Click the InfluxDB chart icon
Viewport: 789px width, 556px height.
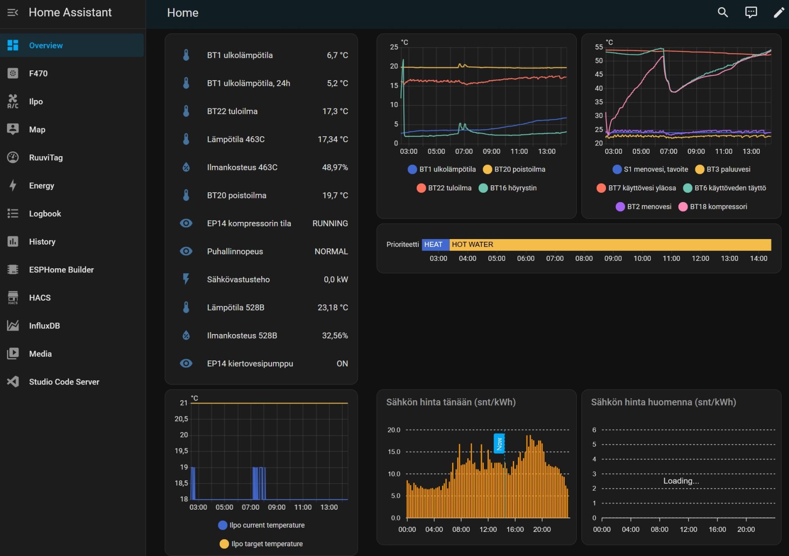[x=13, y=326]
